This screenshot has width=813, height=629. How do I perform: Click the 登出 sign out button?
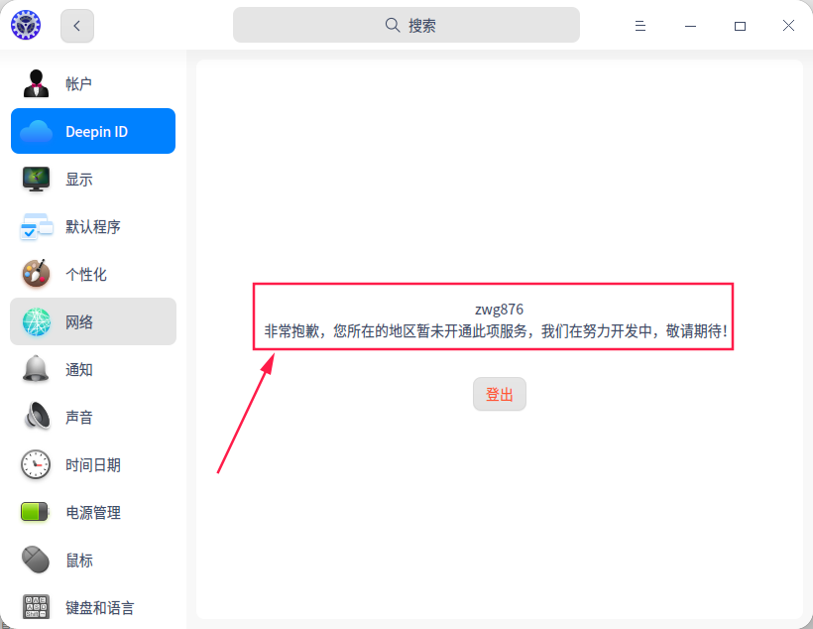(500, 394)
